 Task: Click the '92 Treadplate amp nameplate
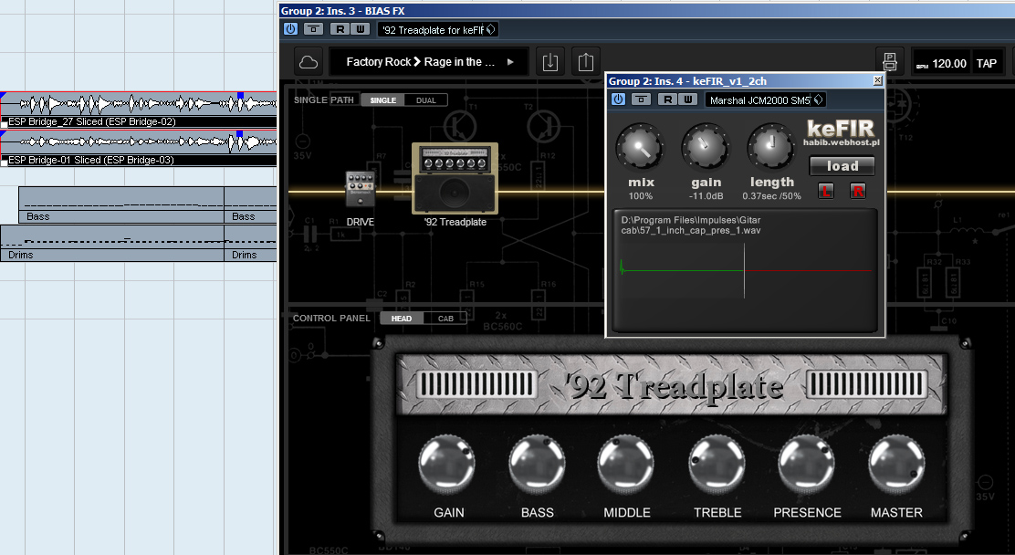tap(672, 385)
